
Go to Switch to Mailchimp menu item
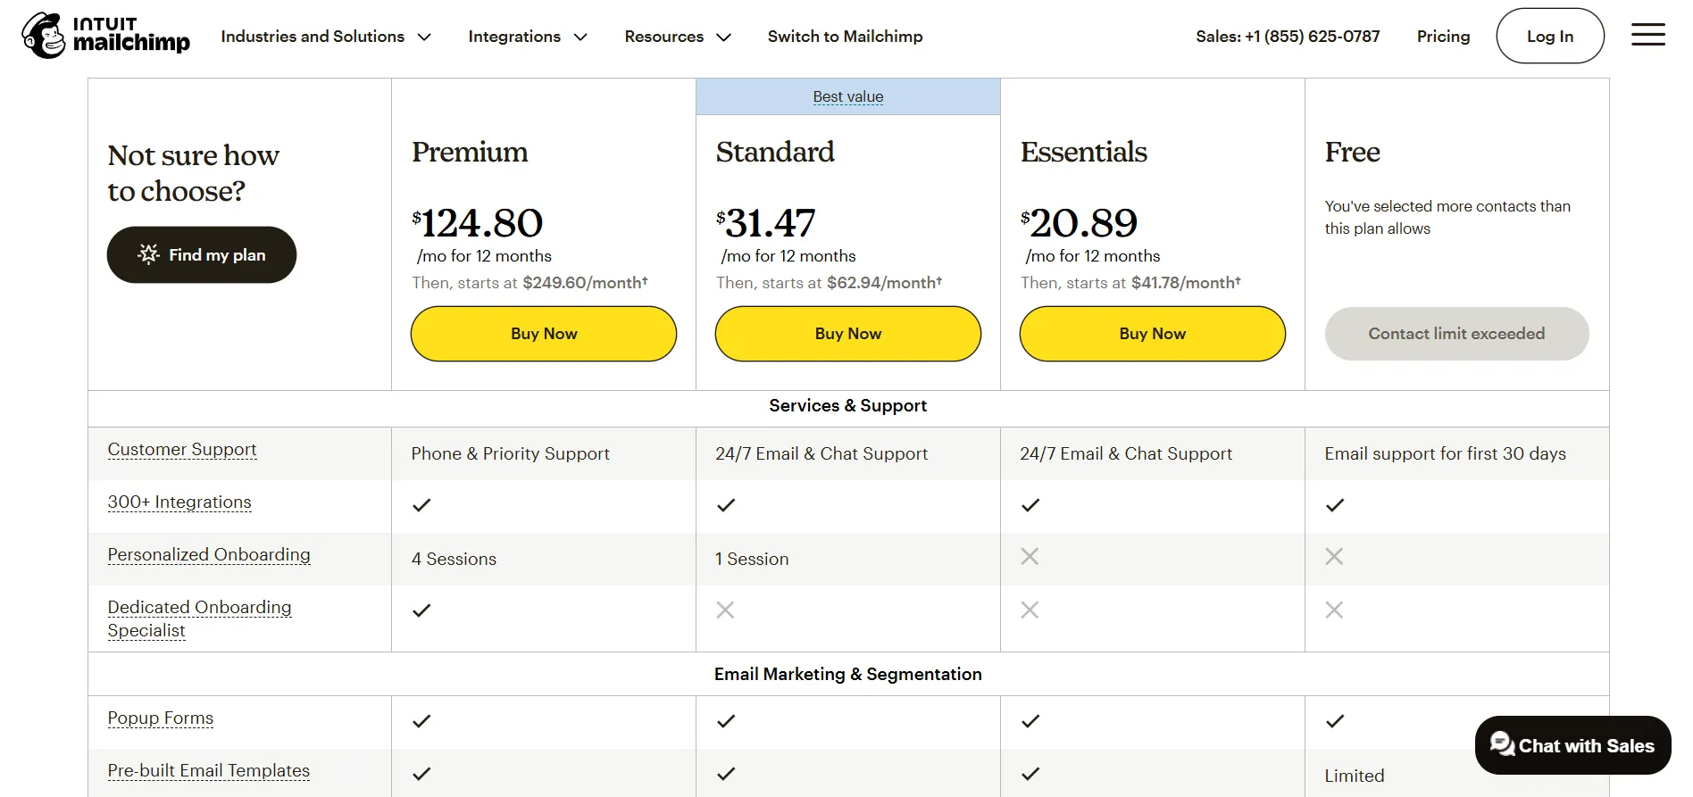[x=845, y=37]
